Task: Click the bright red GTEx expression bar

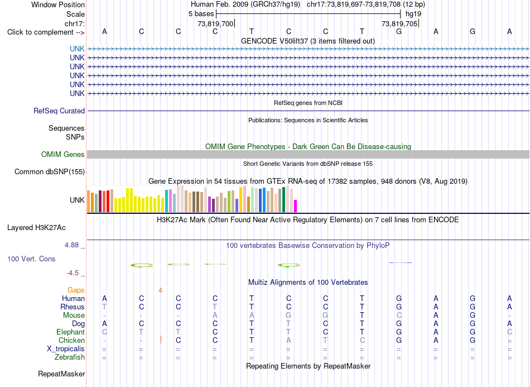Action: pyautogui.click(x=108, y=201)
